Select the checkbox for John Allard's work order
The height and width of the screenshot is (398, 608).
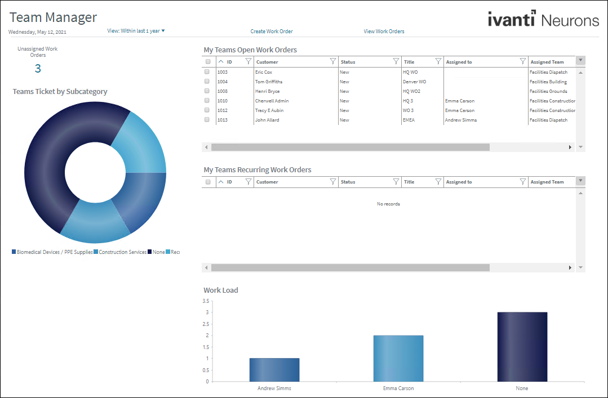point(207,119)
